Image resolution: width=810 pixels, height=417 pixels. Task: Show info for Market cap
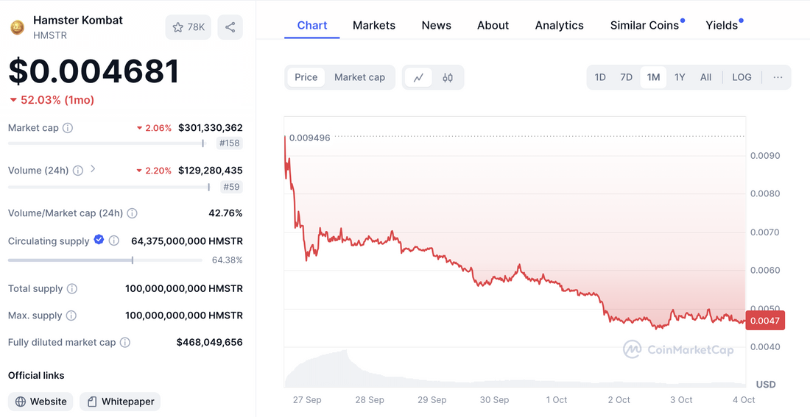68,128
